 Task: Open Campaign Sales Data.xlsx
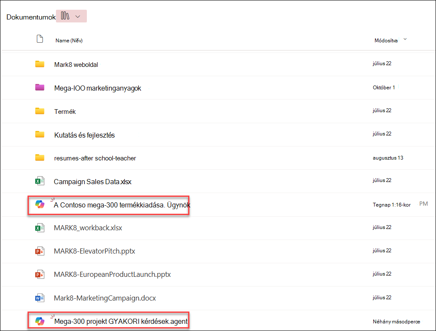tap(93, 182)
